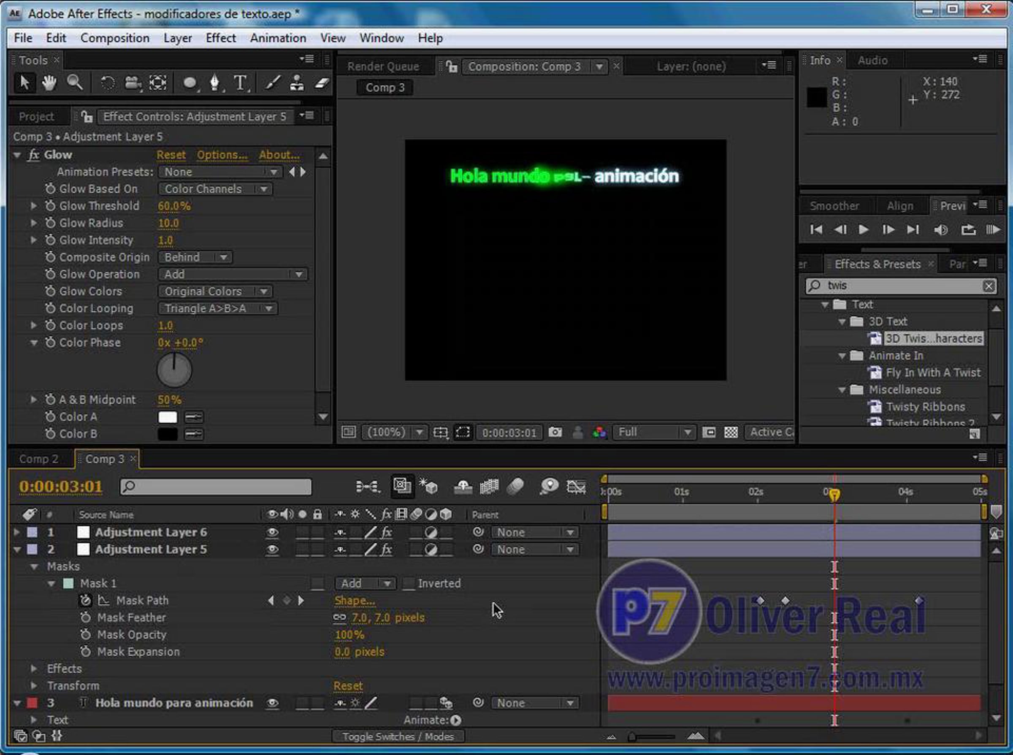
Task: Toggle transparency grid in comp viewer
Action: coord(731,432)
